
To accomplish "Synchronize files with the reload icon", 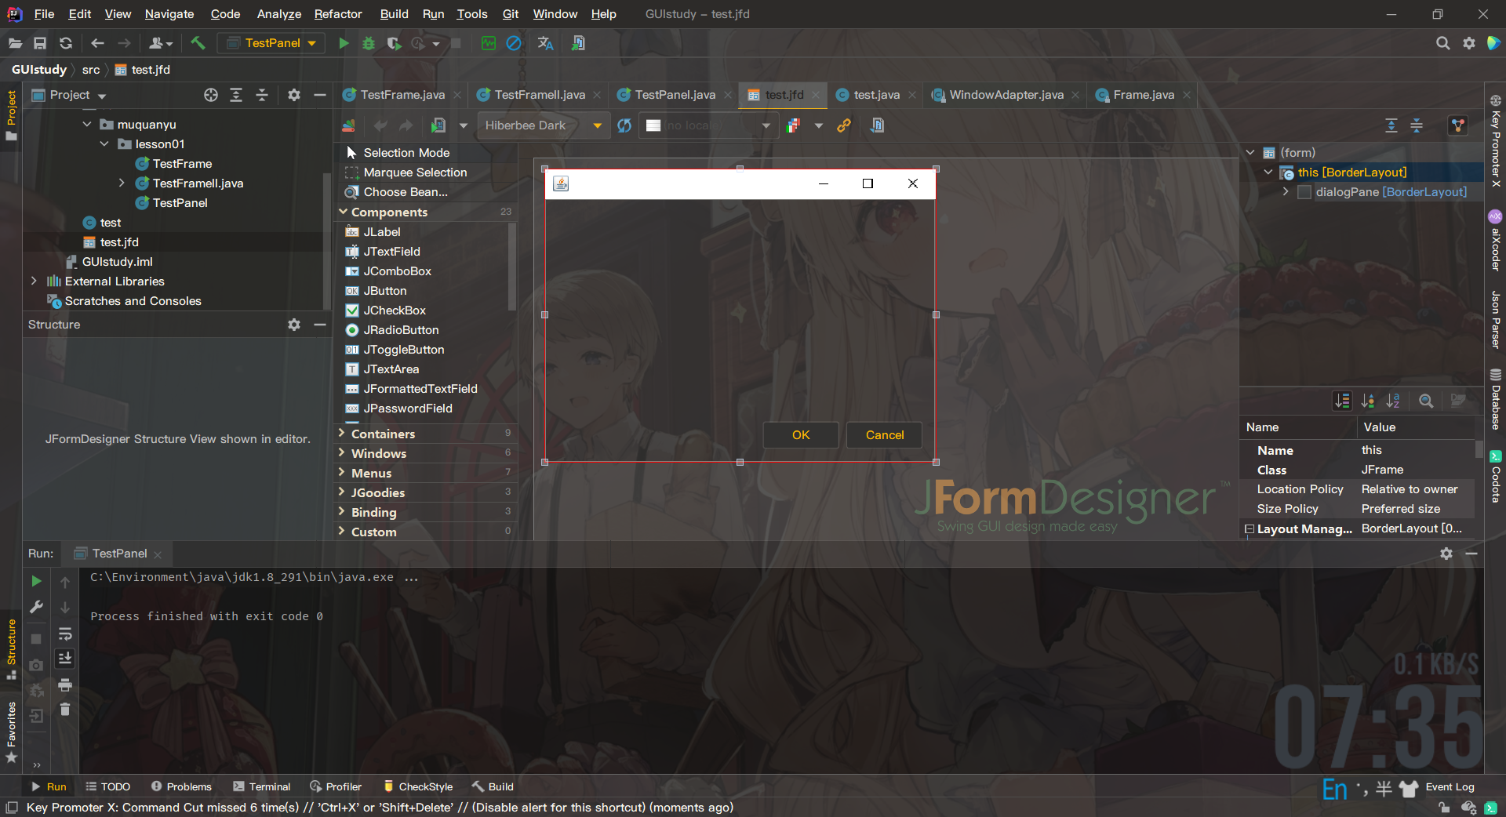I will pyautogui.click(x=66, y=43).
